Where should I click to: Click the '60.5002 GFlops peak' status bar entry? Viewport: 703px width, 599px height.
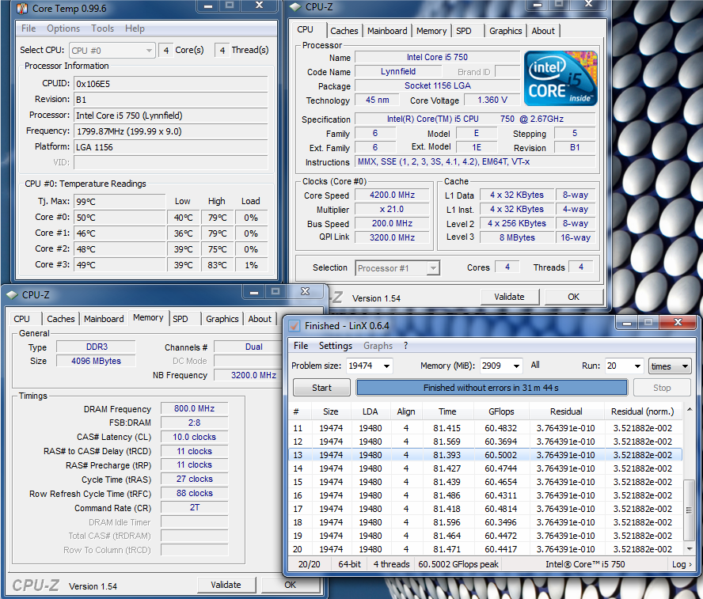(x=458, y=564)
